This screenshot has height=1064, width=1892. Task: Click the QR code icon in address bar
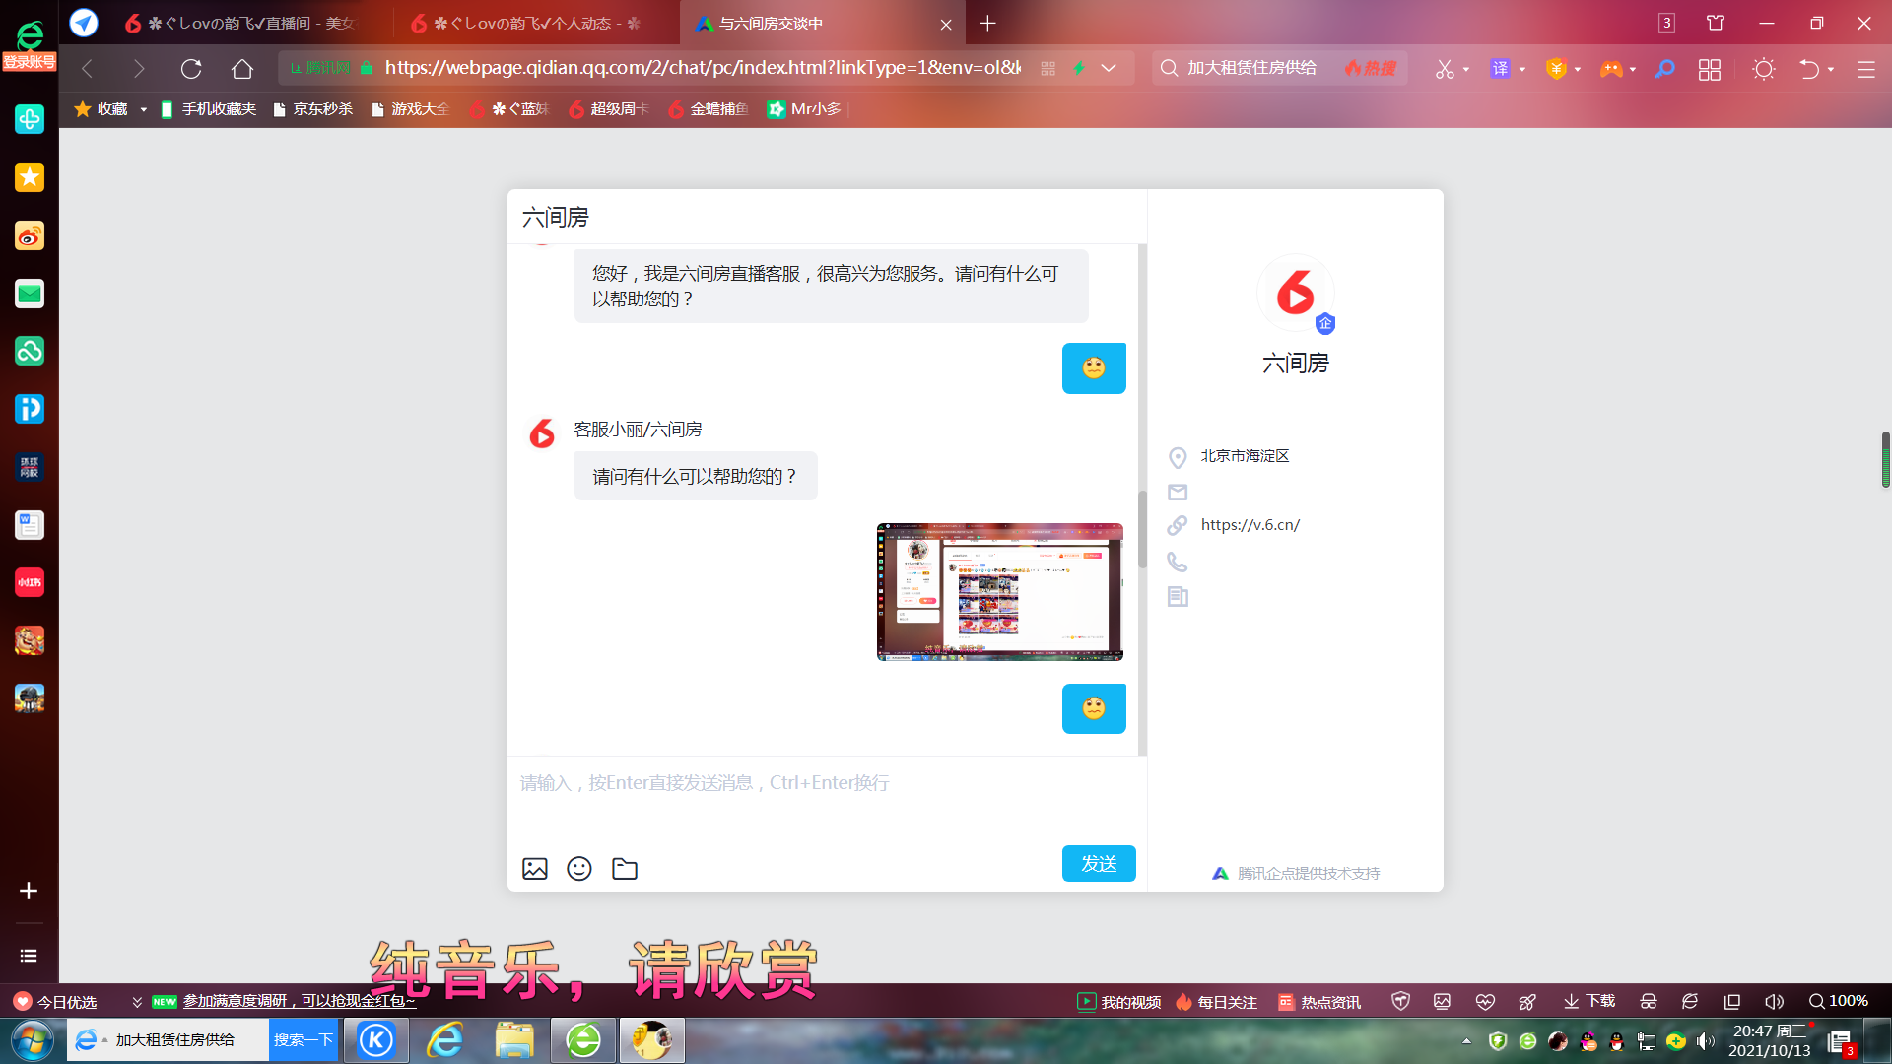pyautogui.click(x=1047, y=68)
